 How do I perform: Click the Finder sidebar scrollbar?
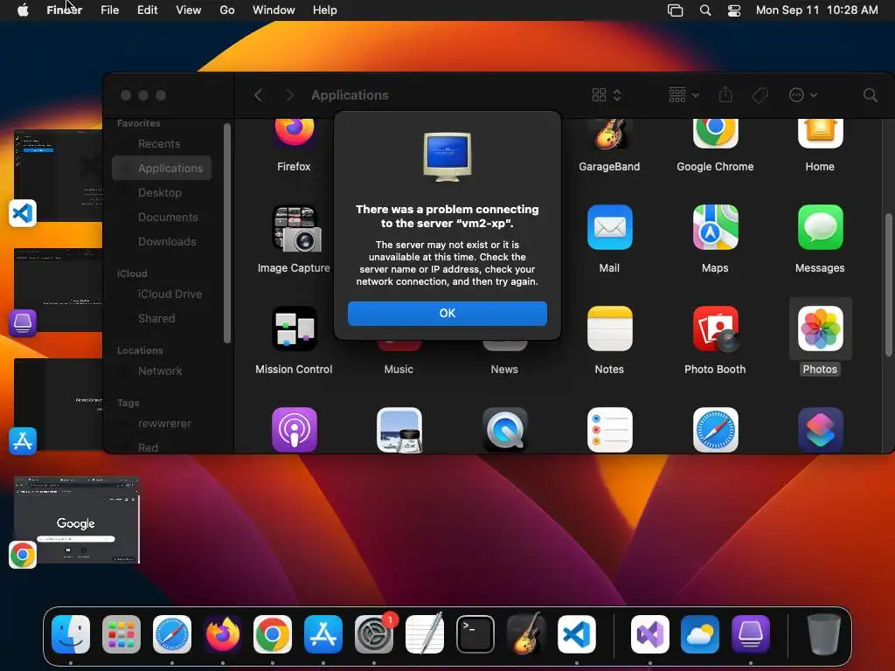point(226,232)
